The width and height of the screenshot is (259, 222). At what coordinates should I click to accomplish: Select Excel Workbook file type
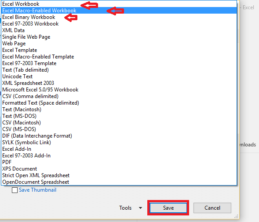(x=119, y=4)
